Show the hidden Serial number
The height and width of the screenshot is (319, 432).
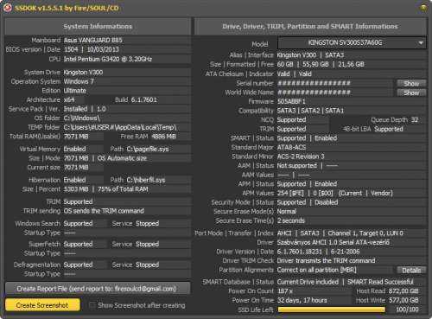411,84
